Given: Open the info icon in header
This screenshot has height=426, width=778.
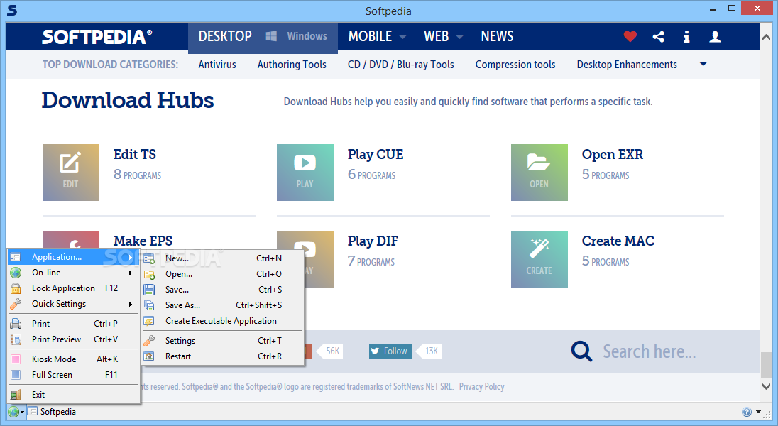Looking at the screenshot, I should [686, 36].
